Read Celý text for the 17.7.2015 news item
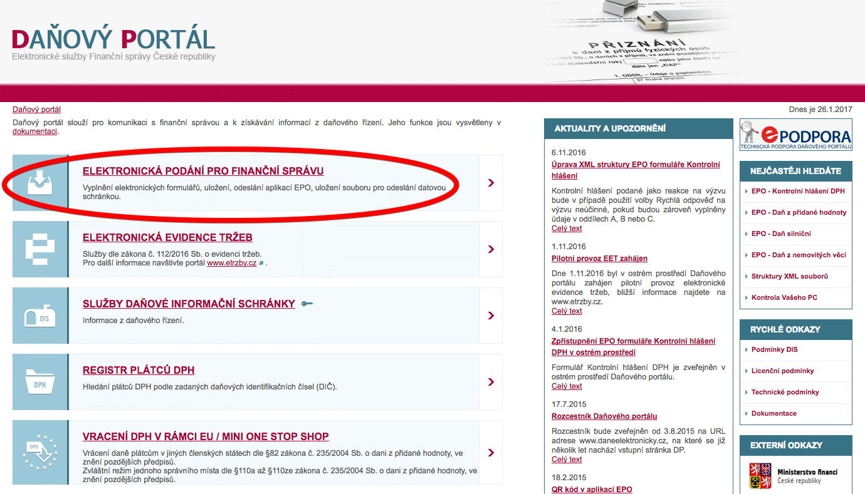865x494 pixels. 567,460
